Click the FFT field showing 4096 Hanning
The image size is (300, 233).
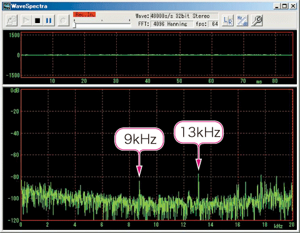pyautogui.click(x=172, y=24)
